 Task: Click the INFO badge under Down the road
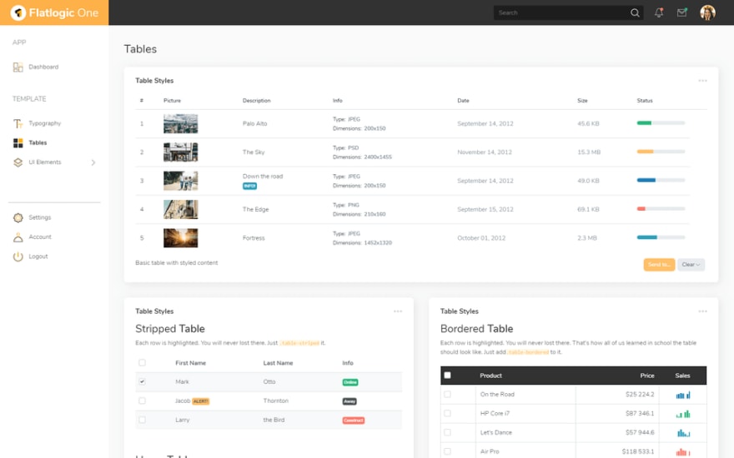(249, 186)
